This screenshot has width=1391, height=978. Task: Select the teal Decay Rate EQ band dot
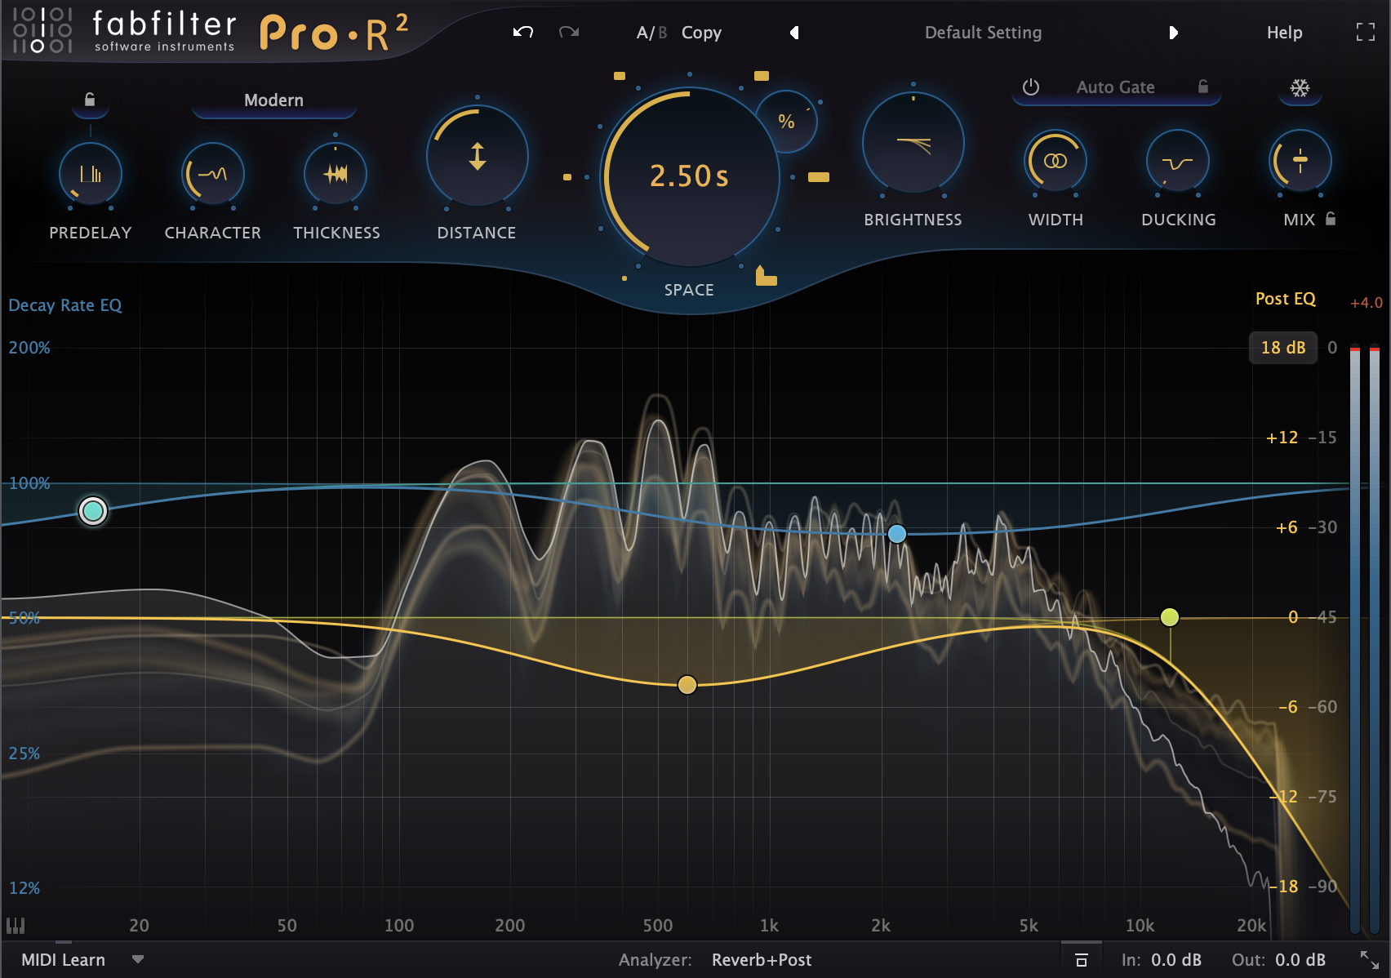[x=93, y=511]
